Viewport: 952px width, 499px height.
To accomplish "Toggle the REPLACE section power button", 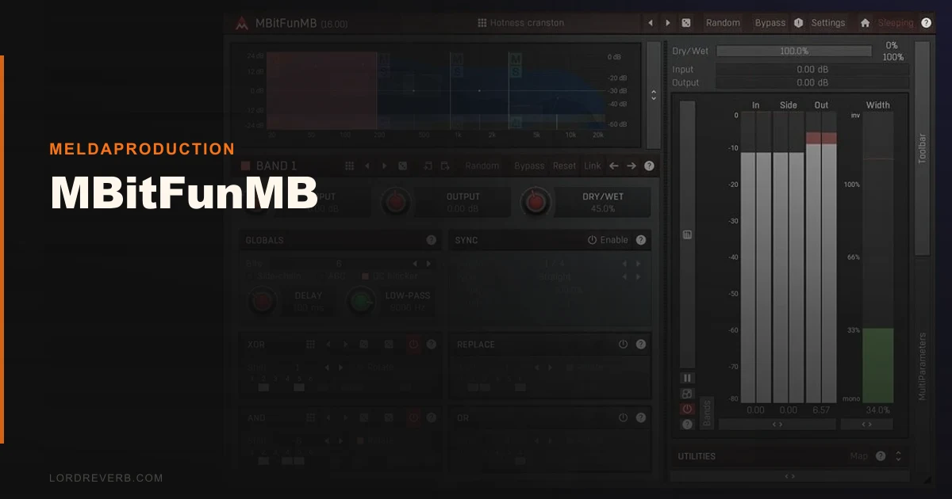I will click(x=624, y=345).
